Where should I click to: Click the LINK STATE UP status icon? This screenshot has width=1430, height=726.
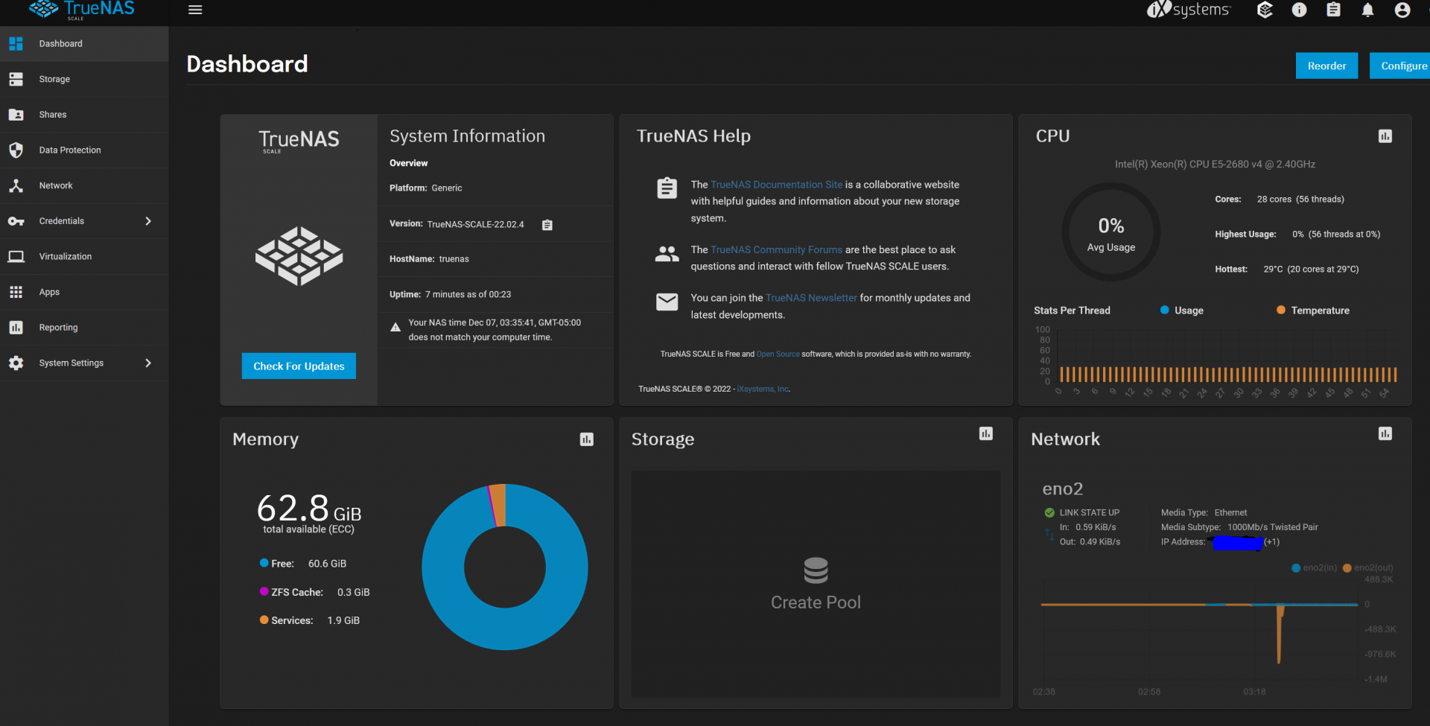coord(1049,512)
